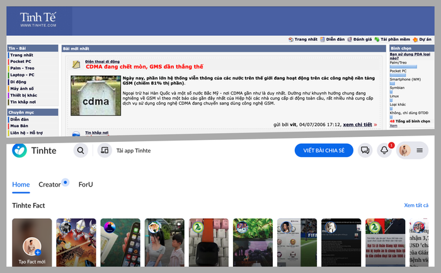Screen dimensions: 441x273
Task: Open xem chi tiết article link
Action: point(357,124)
